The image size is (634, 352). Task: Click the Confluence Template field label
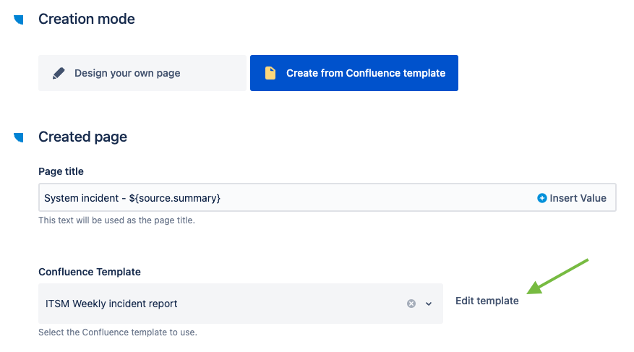[90, 272]
